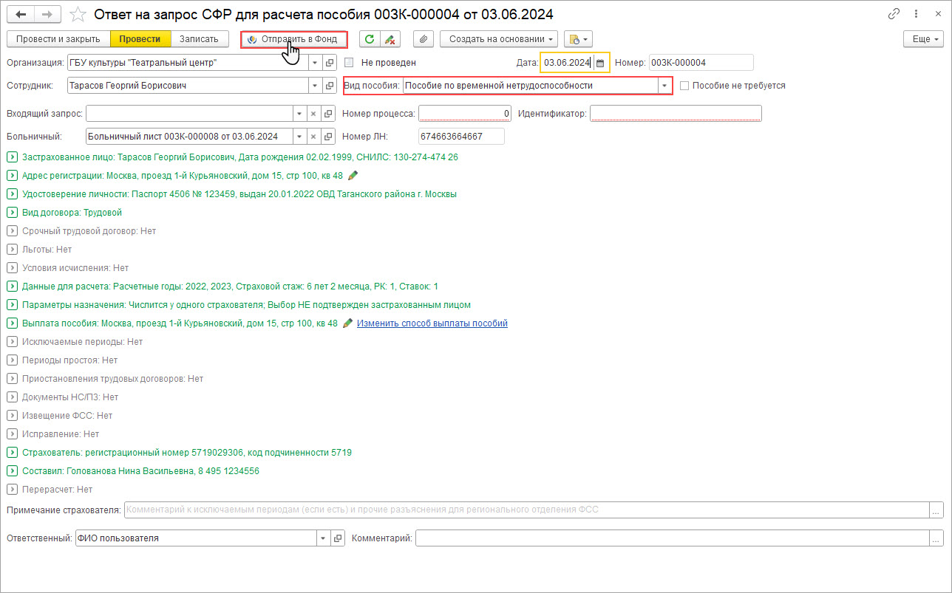Open attached files with the paperclip icon
The height and width of the screenshot is (593, 952).
(x=423, y=39)
